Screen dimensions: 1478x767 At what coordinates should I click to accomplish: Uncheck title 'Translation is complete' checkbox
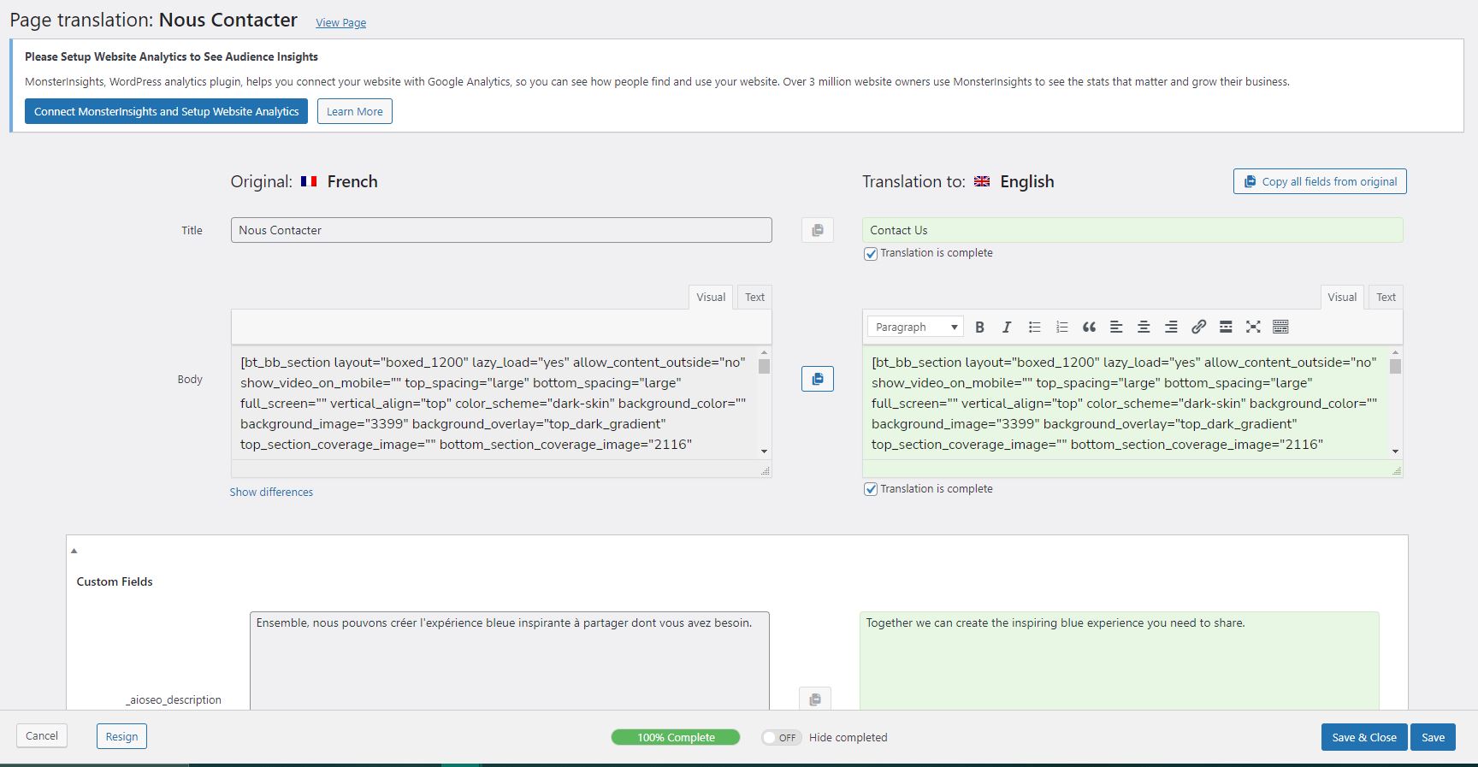871,254
